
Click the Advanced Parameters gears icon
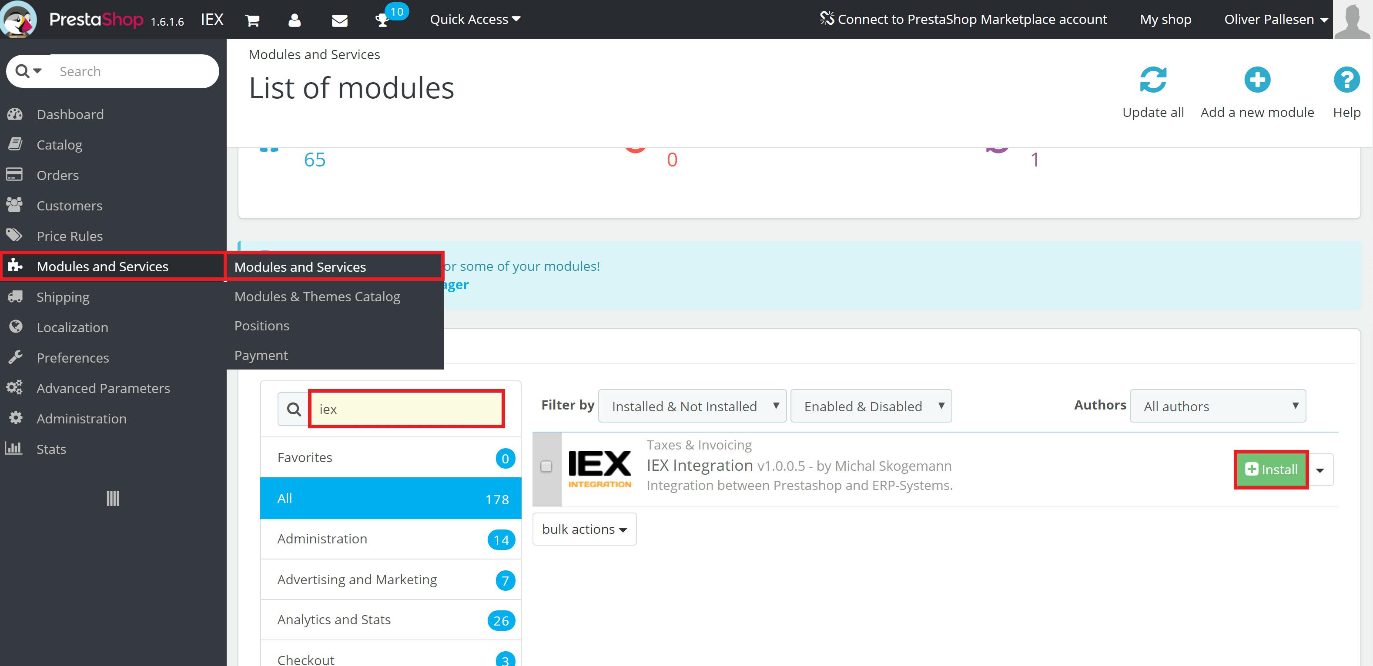14,387
